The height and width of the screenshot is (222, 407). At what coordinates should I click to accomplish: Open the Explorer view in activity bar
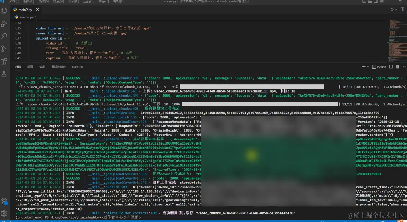4,11
